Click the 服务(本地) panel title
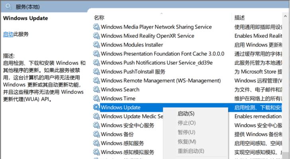 [x=28, y=7]
